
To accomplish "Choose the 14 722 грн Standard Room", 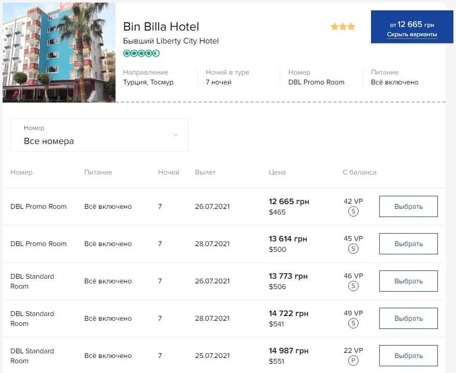I will [x=408, y=318].
